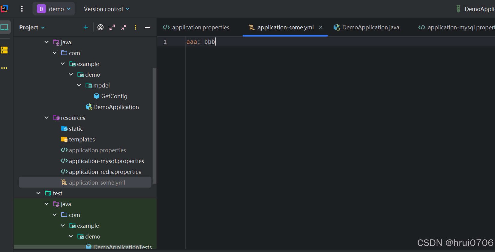Click the test folder icon
Screen dimensions: 495x252
coord(48,193)
